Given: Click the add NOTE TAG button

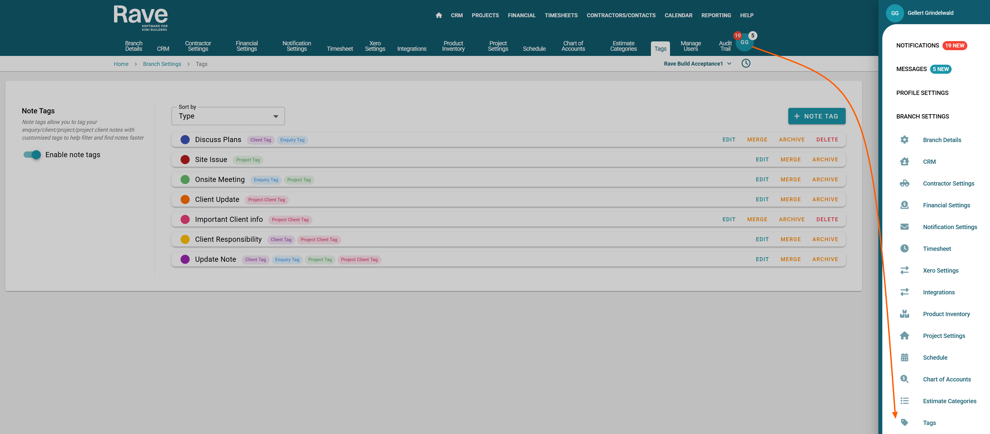Looking at the screenshot, I should [x=816, y=116].
